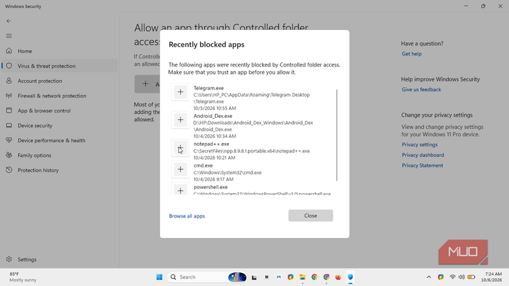Allow notepad++.exe with its plus button

pos(180,148)
